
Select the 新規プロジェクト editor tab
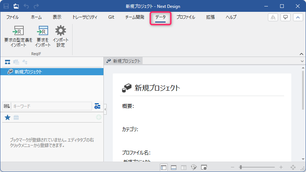coord(123,61)
